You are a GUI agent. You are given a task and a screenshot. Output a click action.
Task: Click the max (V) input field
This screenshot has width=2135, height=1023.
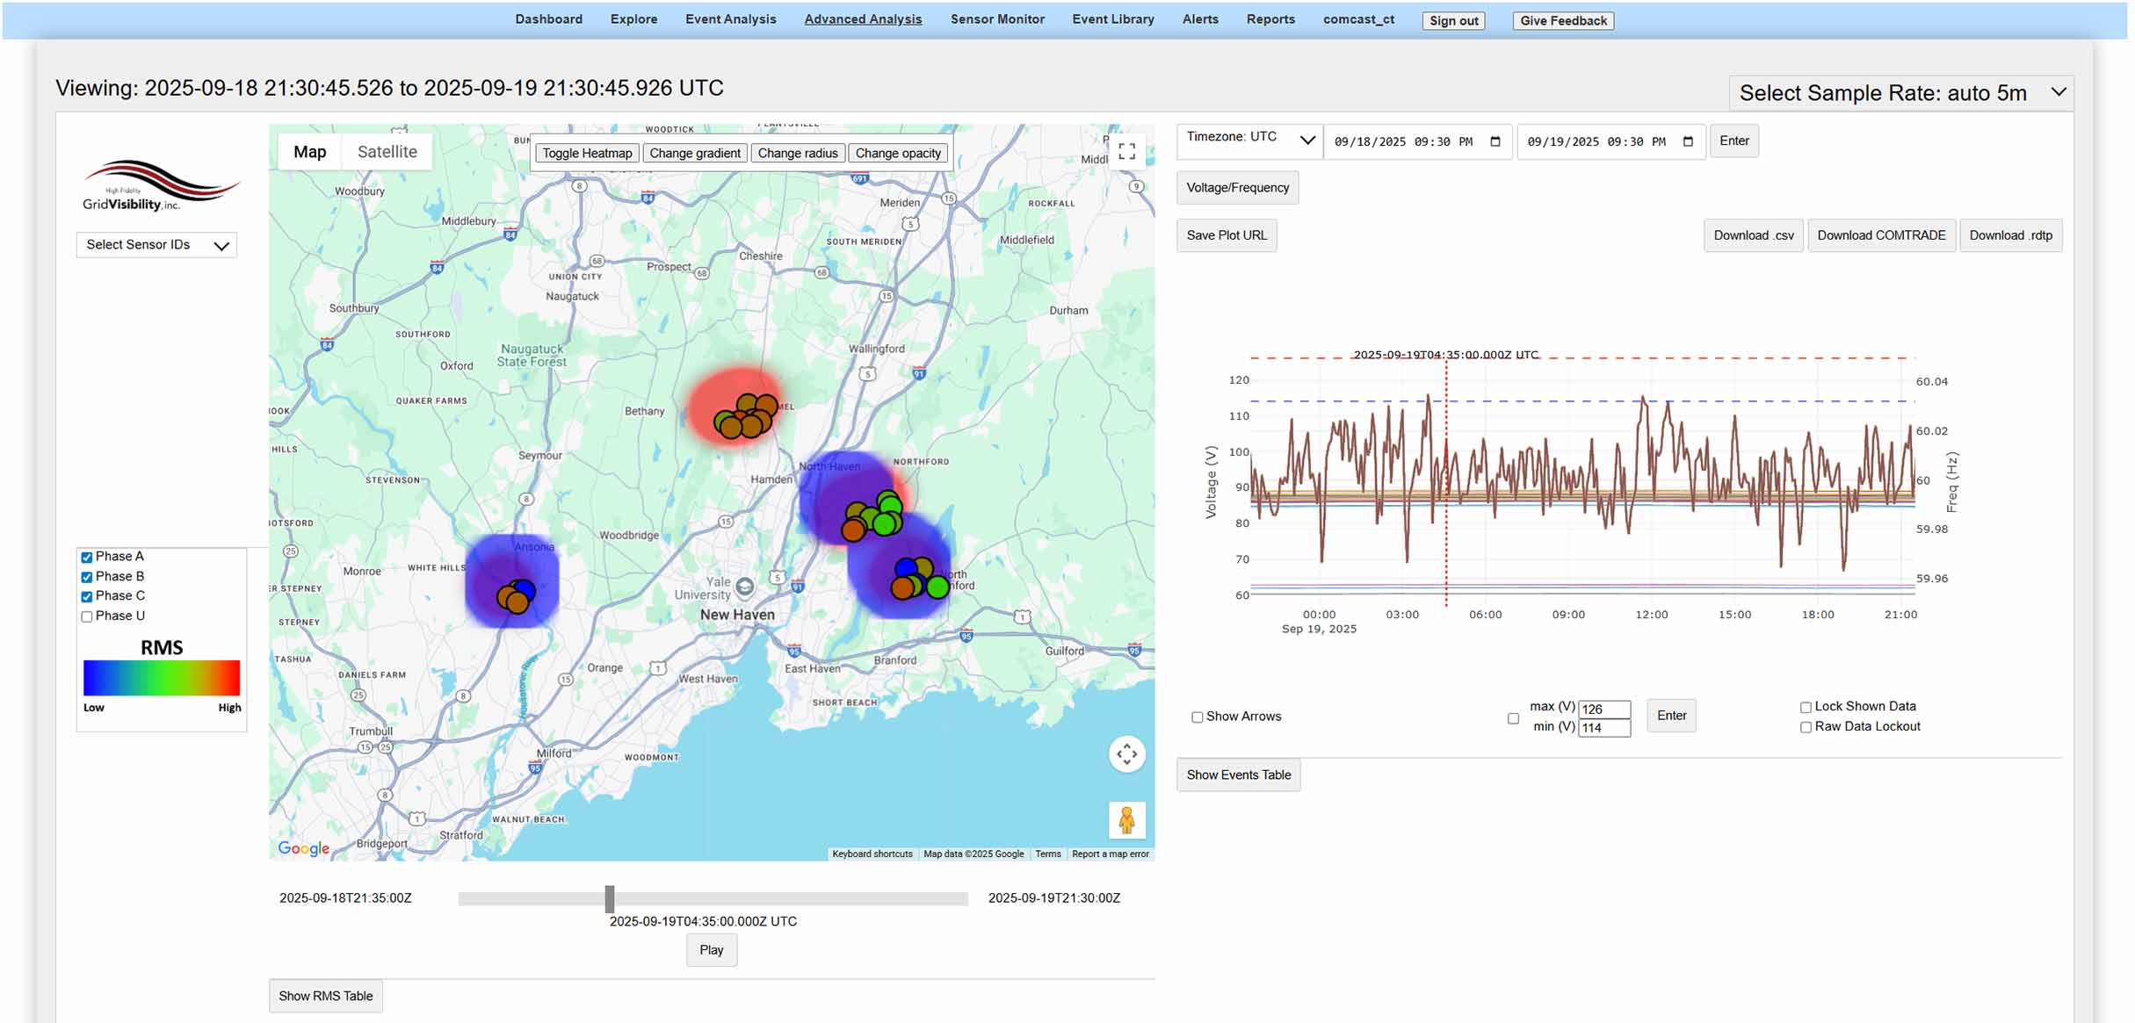[1603, 709]
